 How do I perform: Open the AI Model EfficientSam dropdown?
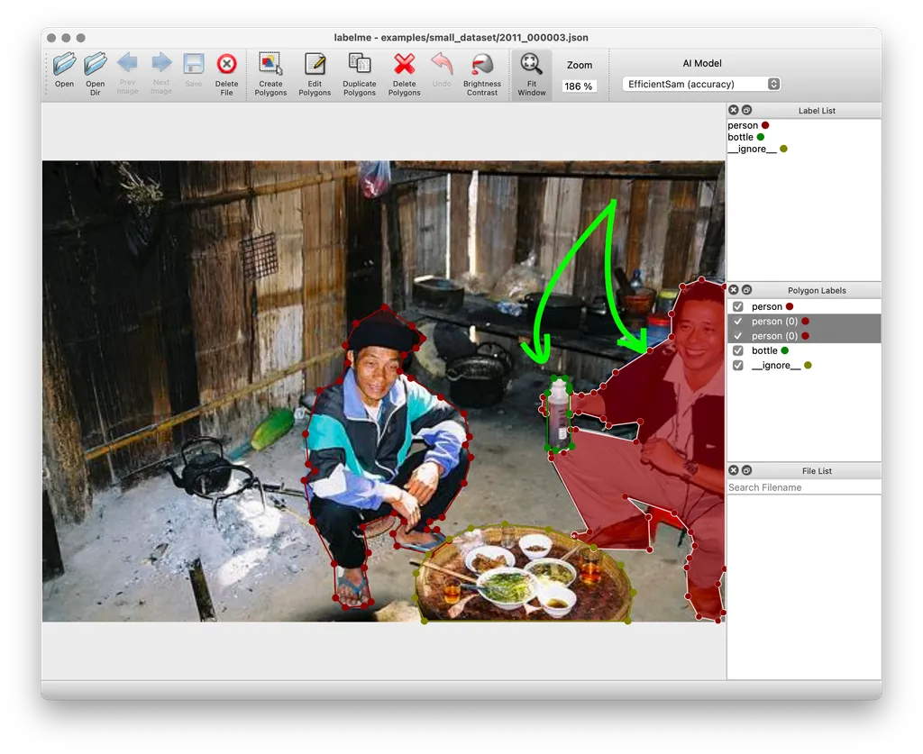(701, 84)
